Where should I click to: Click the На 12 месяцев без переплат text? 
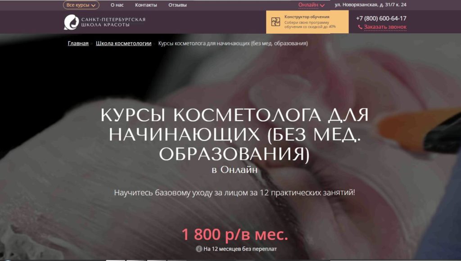coord(240,248)
